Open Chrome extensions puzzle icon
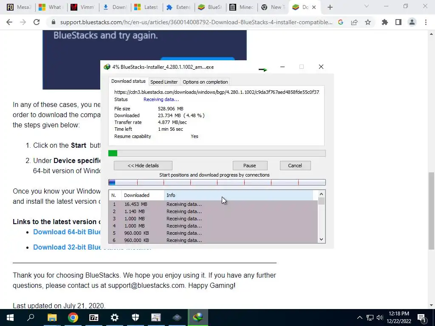 tap(385, 22)
